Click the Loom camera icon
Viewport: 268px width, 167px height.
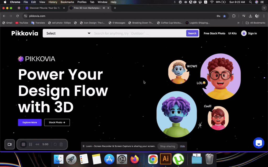10,144
